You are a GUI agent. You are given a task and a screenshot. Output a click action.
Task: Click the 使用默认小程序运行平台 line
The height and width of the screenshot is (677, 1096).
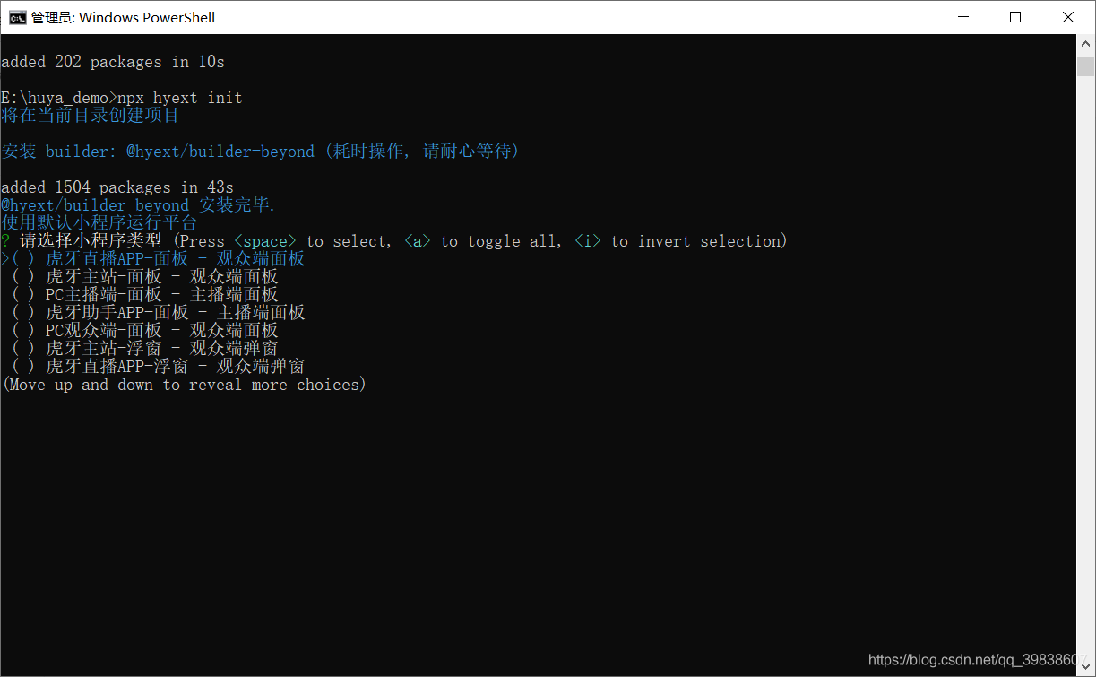[99, 223]
